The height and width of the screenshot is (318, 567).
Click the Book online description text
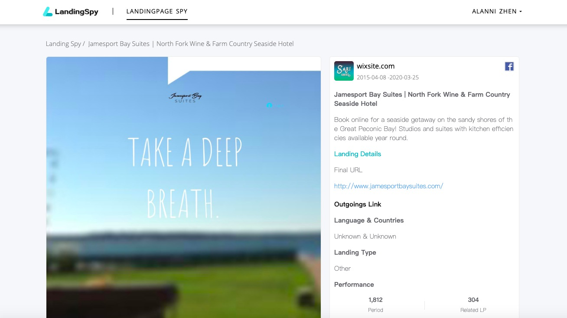424,129
